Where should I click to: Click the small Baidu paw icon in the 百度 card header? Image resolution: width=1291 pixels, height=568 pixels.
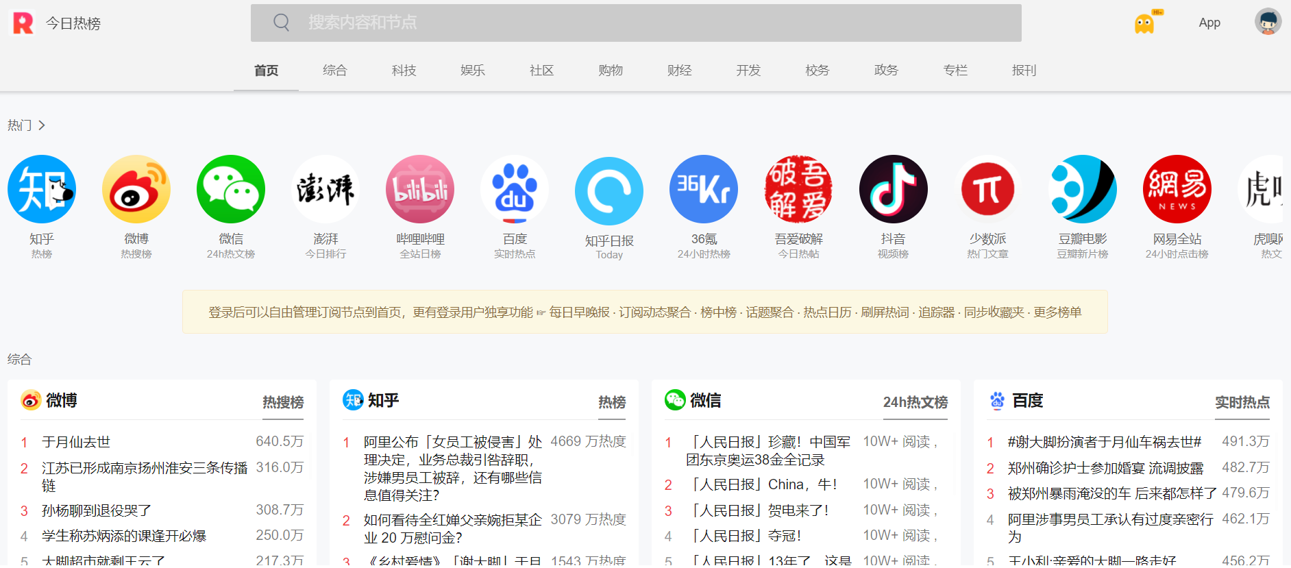click(x=997, y=400)
